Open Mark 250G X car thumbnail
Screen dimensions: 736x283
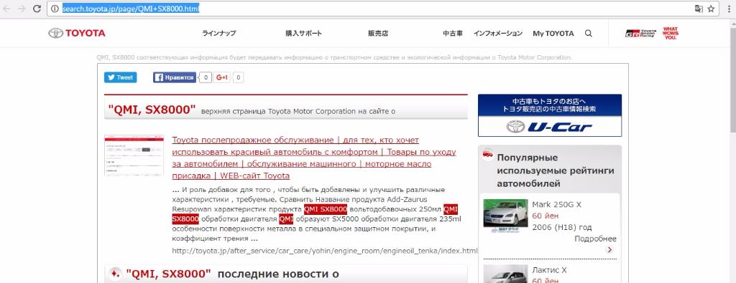(x=505, y=216)
